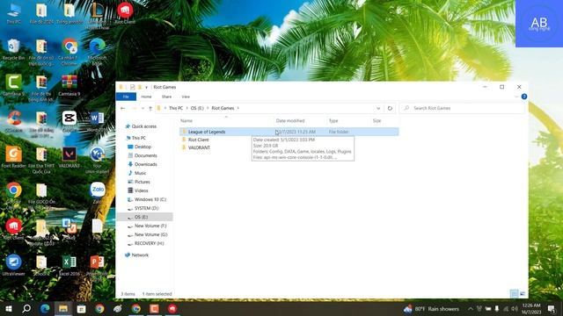Select the Foxit Reader desktop shortcut
This screenshot has width=563, height=316.
pyautogui.click(x=14, y=157)
